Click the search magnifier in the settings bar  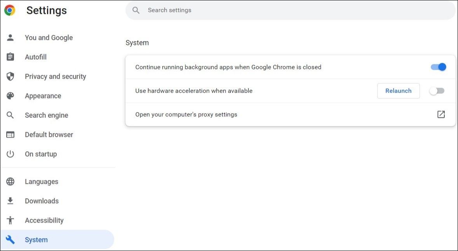136,10
